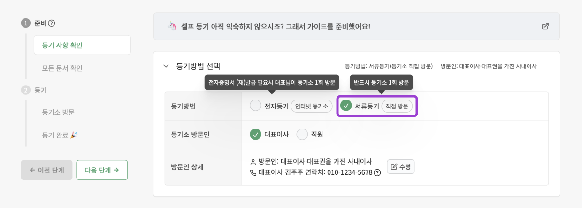
Task: Click the phone icon beside 대표이사 김주주
Action: [x=253, y=172]
